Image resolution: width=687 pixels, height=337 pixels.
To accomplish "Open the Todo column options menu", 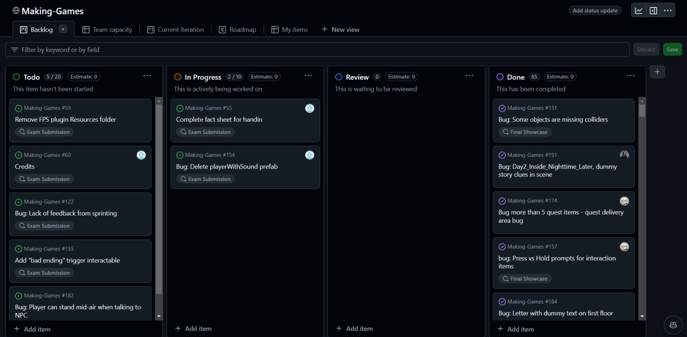I will [x=147, y=76].
